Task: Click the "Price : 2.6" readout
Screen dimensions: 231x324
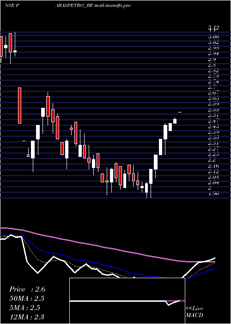Action: click(x=27, y=289)
